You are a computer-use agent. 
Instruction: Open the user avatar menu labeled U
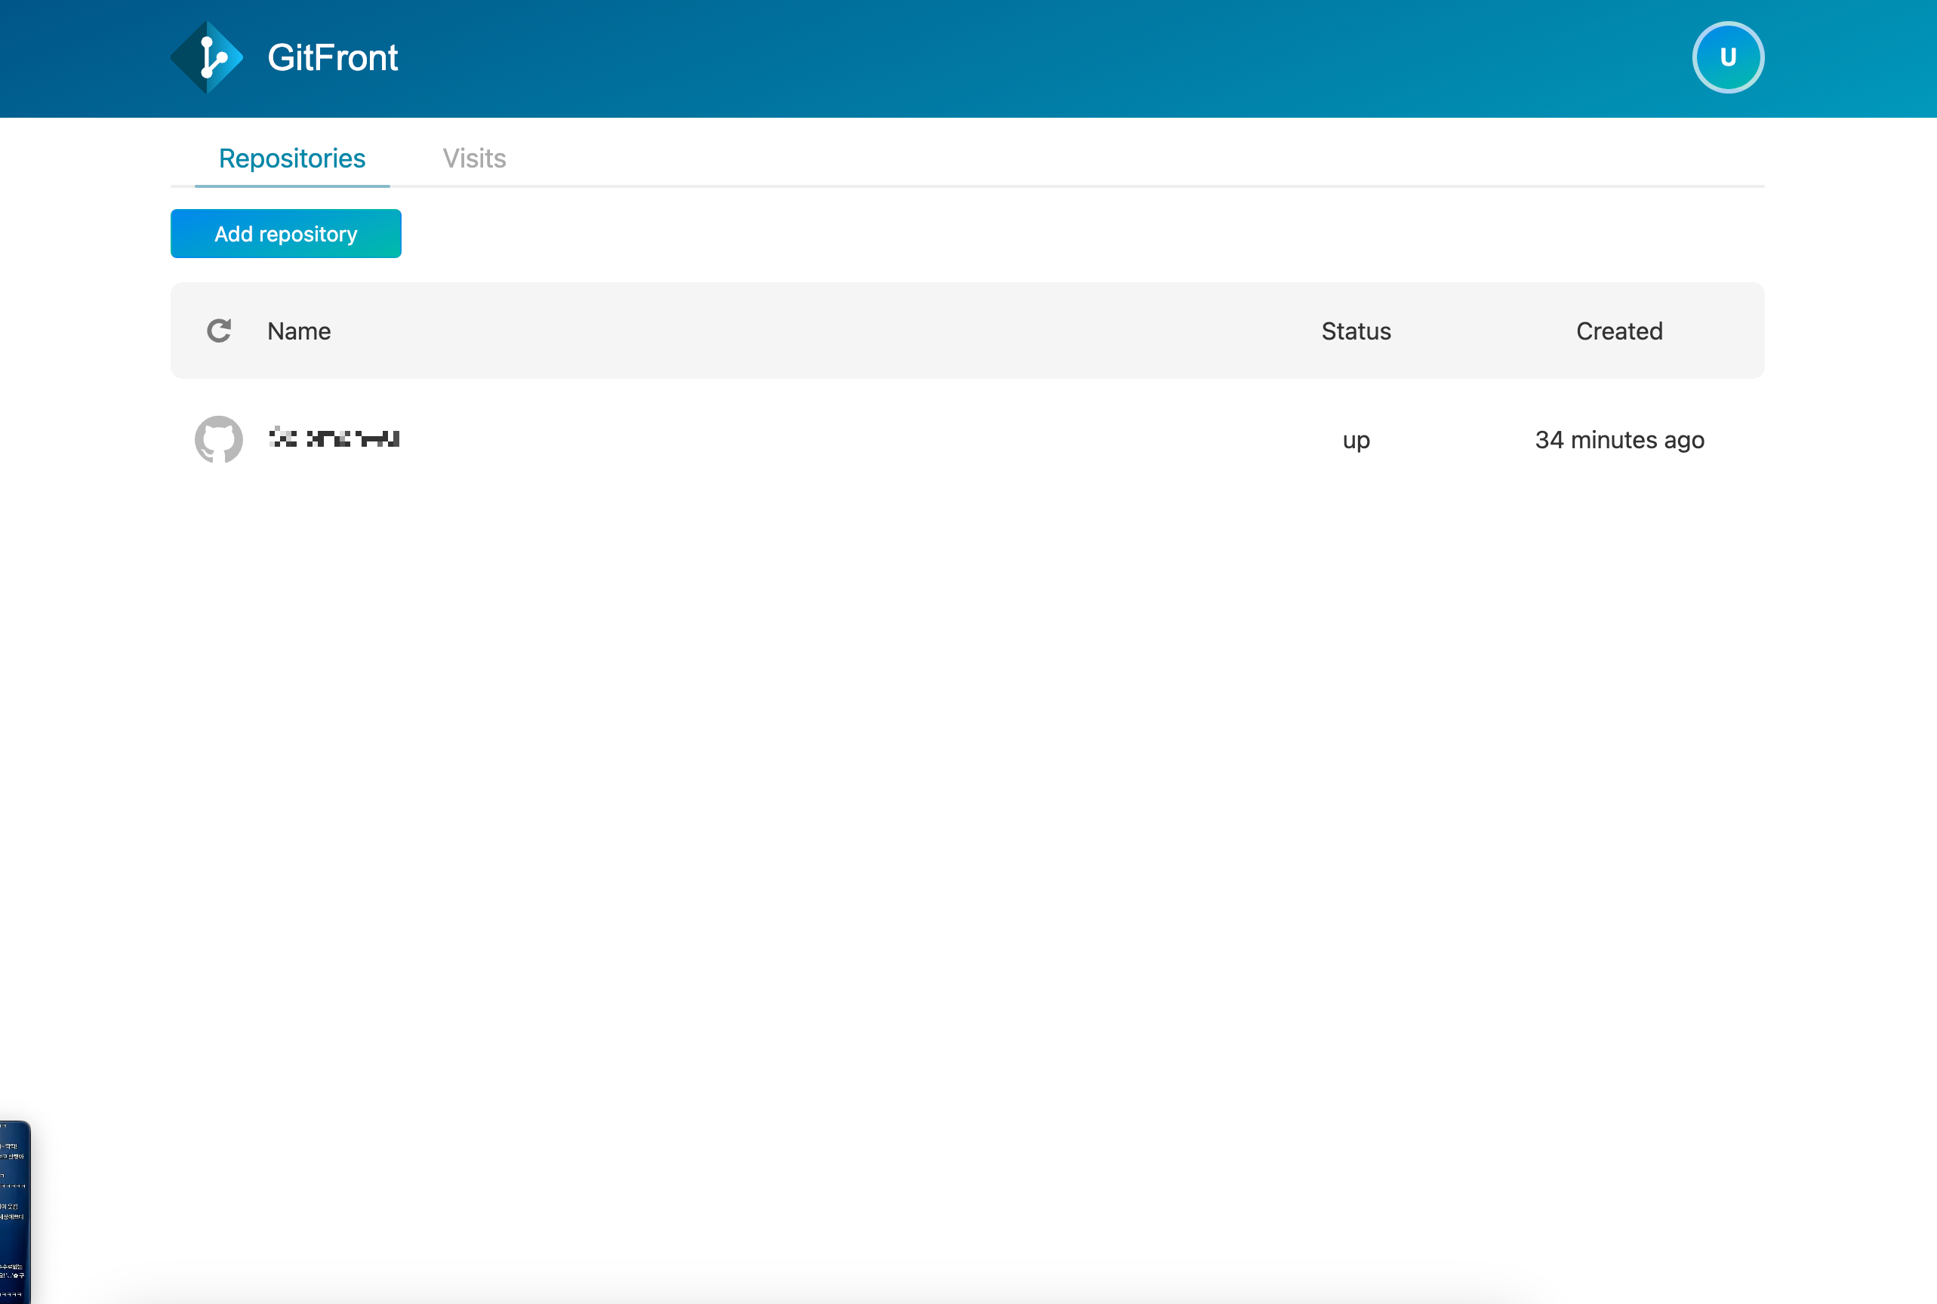(x=1727, y=57)
